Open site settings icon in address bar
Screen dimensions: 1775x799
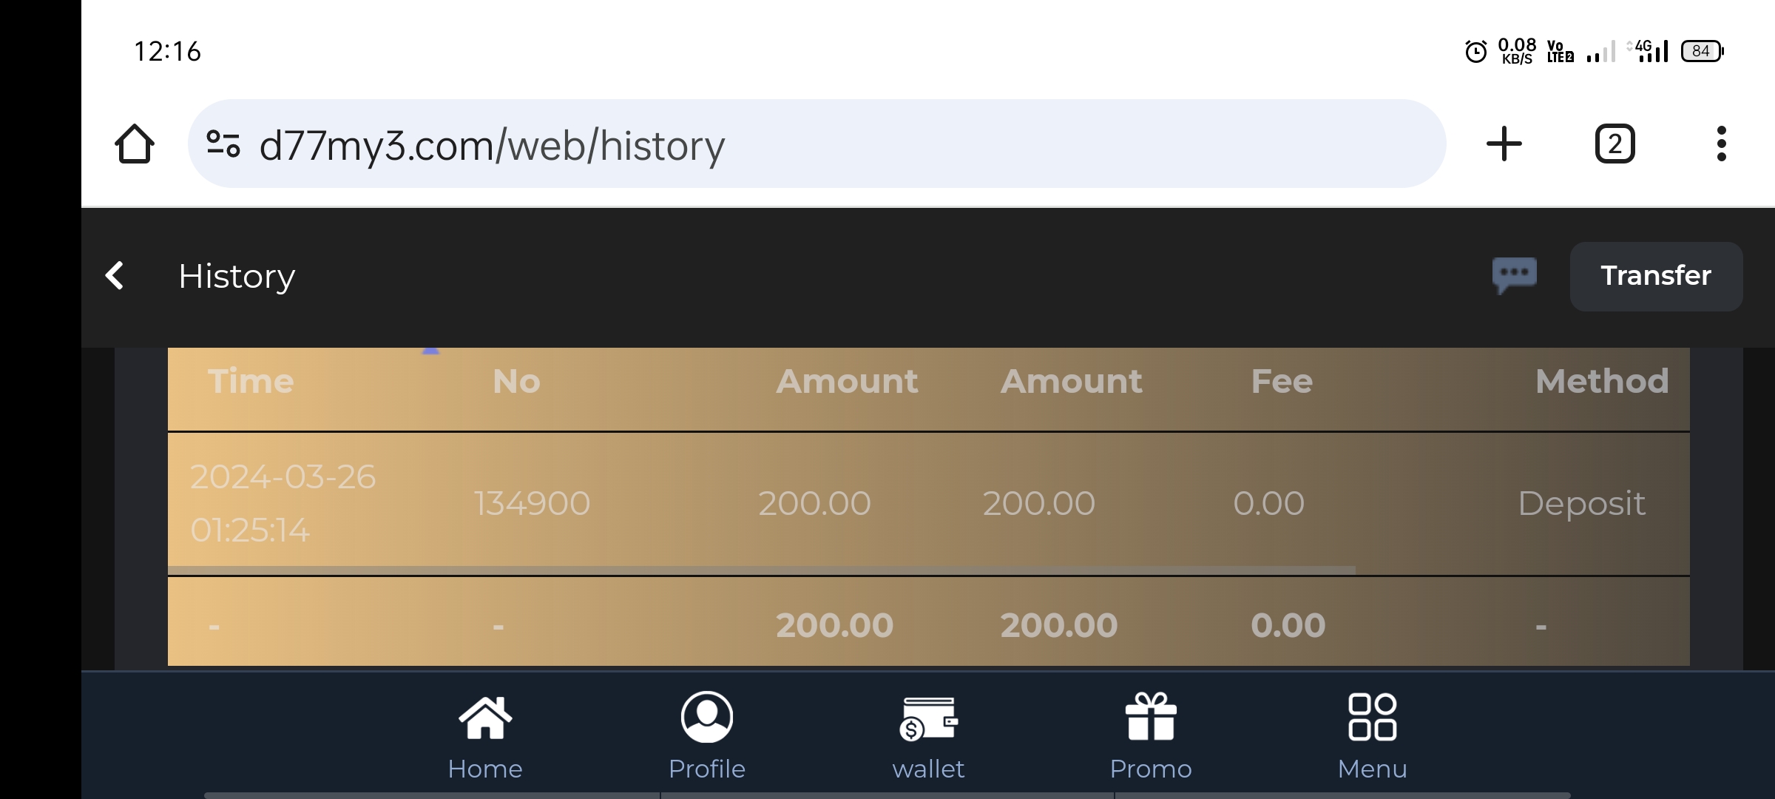[223, 144]
